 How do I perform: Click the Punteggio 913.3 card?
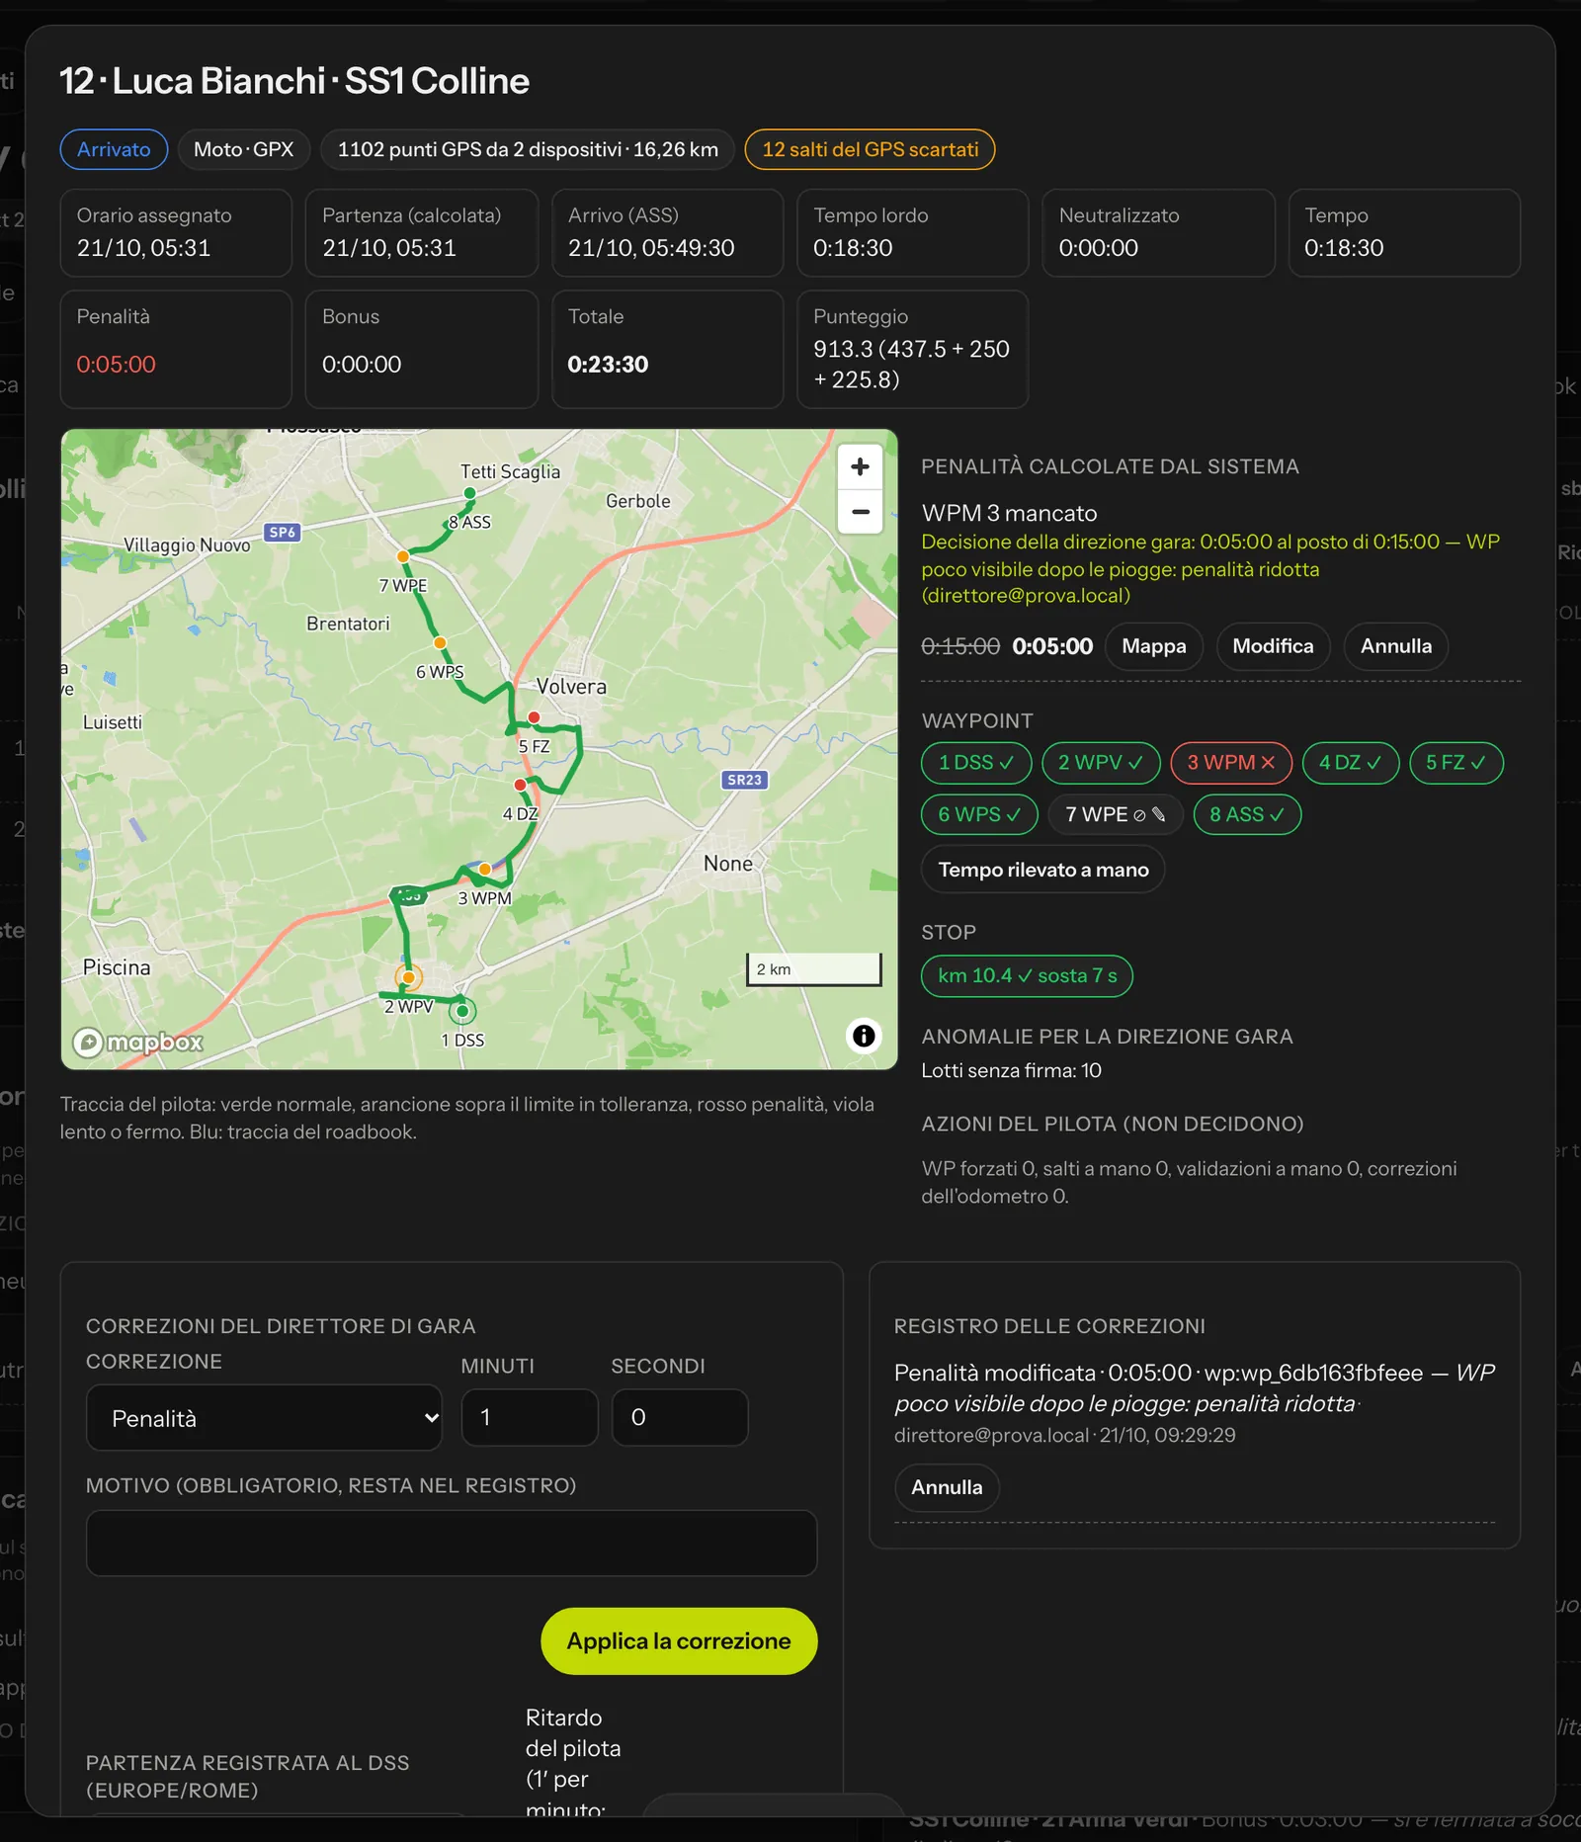point(912,349)
